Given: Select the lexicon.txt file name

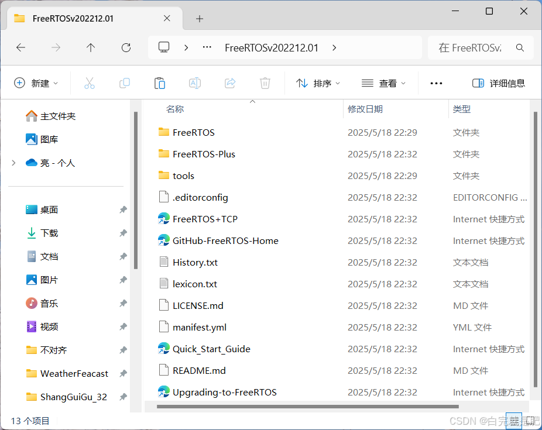Looking at the screenshot, I should [x=195, y=284].
